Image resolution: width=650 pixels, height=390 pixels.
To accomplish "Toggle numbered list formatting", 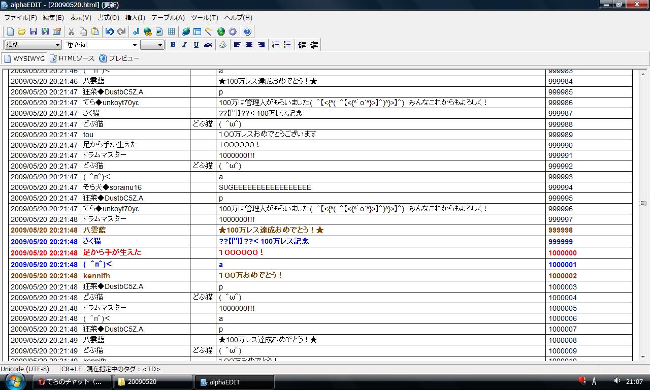I will (276, 45).
